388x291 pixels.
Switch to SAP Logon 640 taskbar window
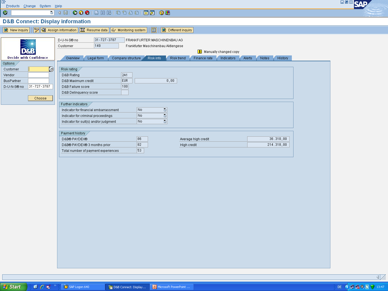click(x=83, y=287)
